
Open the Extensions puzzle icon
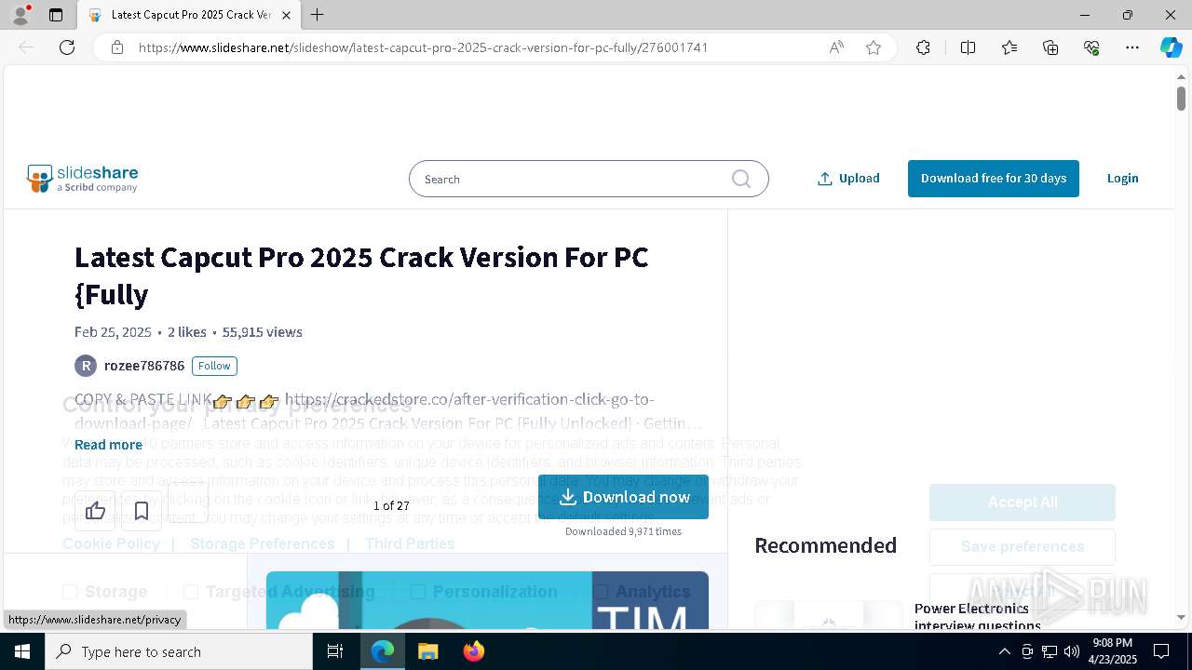tap(923, 47)
